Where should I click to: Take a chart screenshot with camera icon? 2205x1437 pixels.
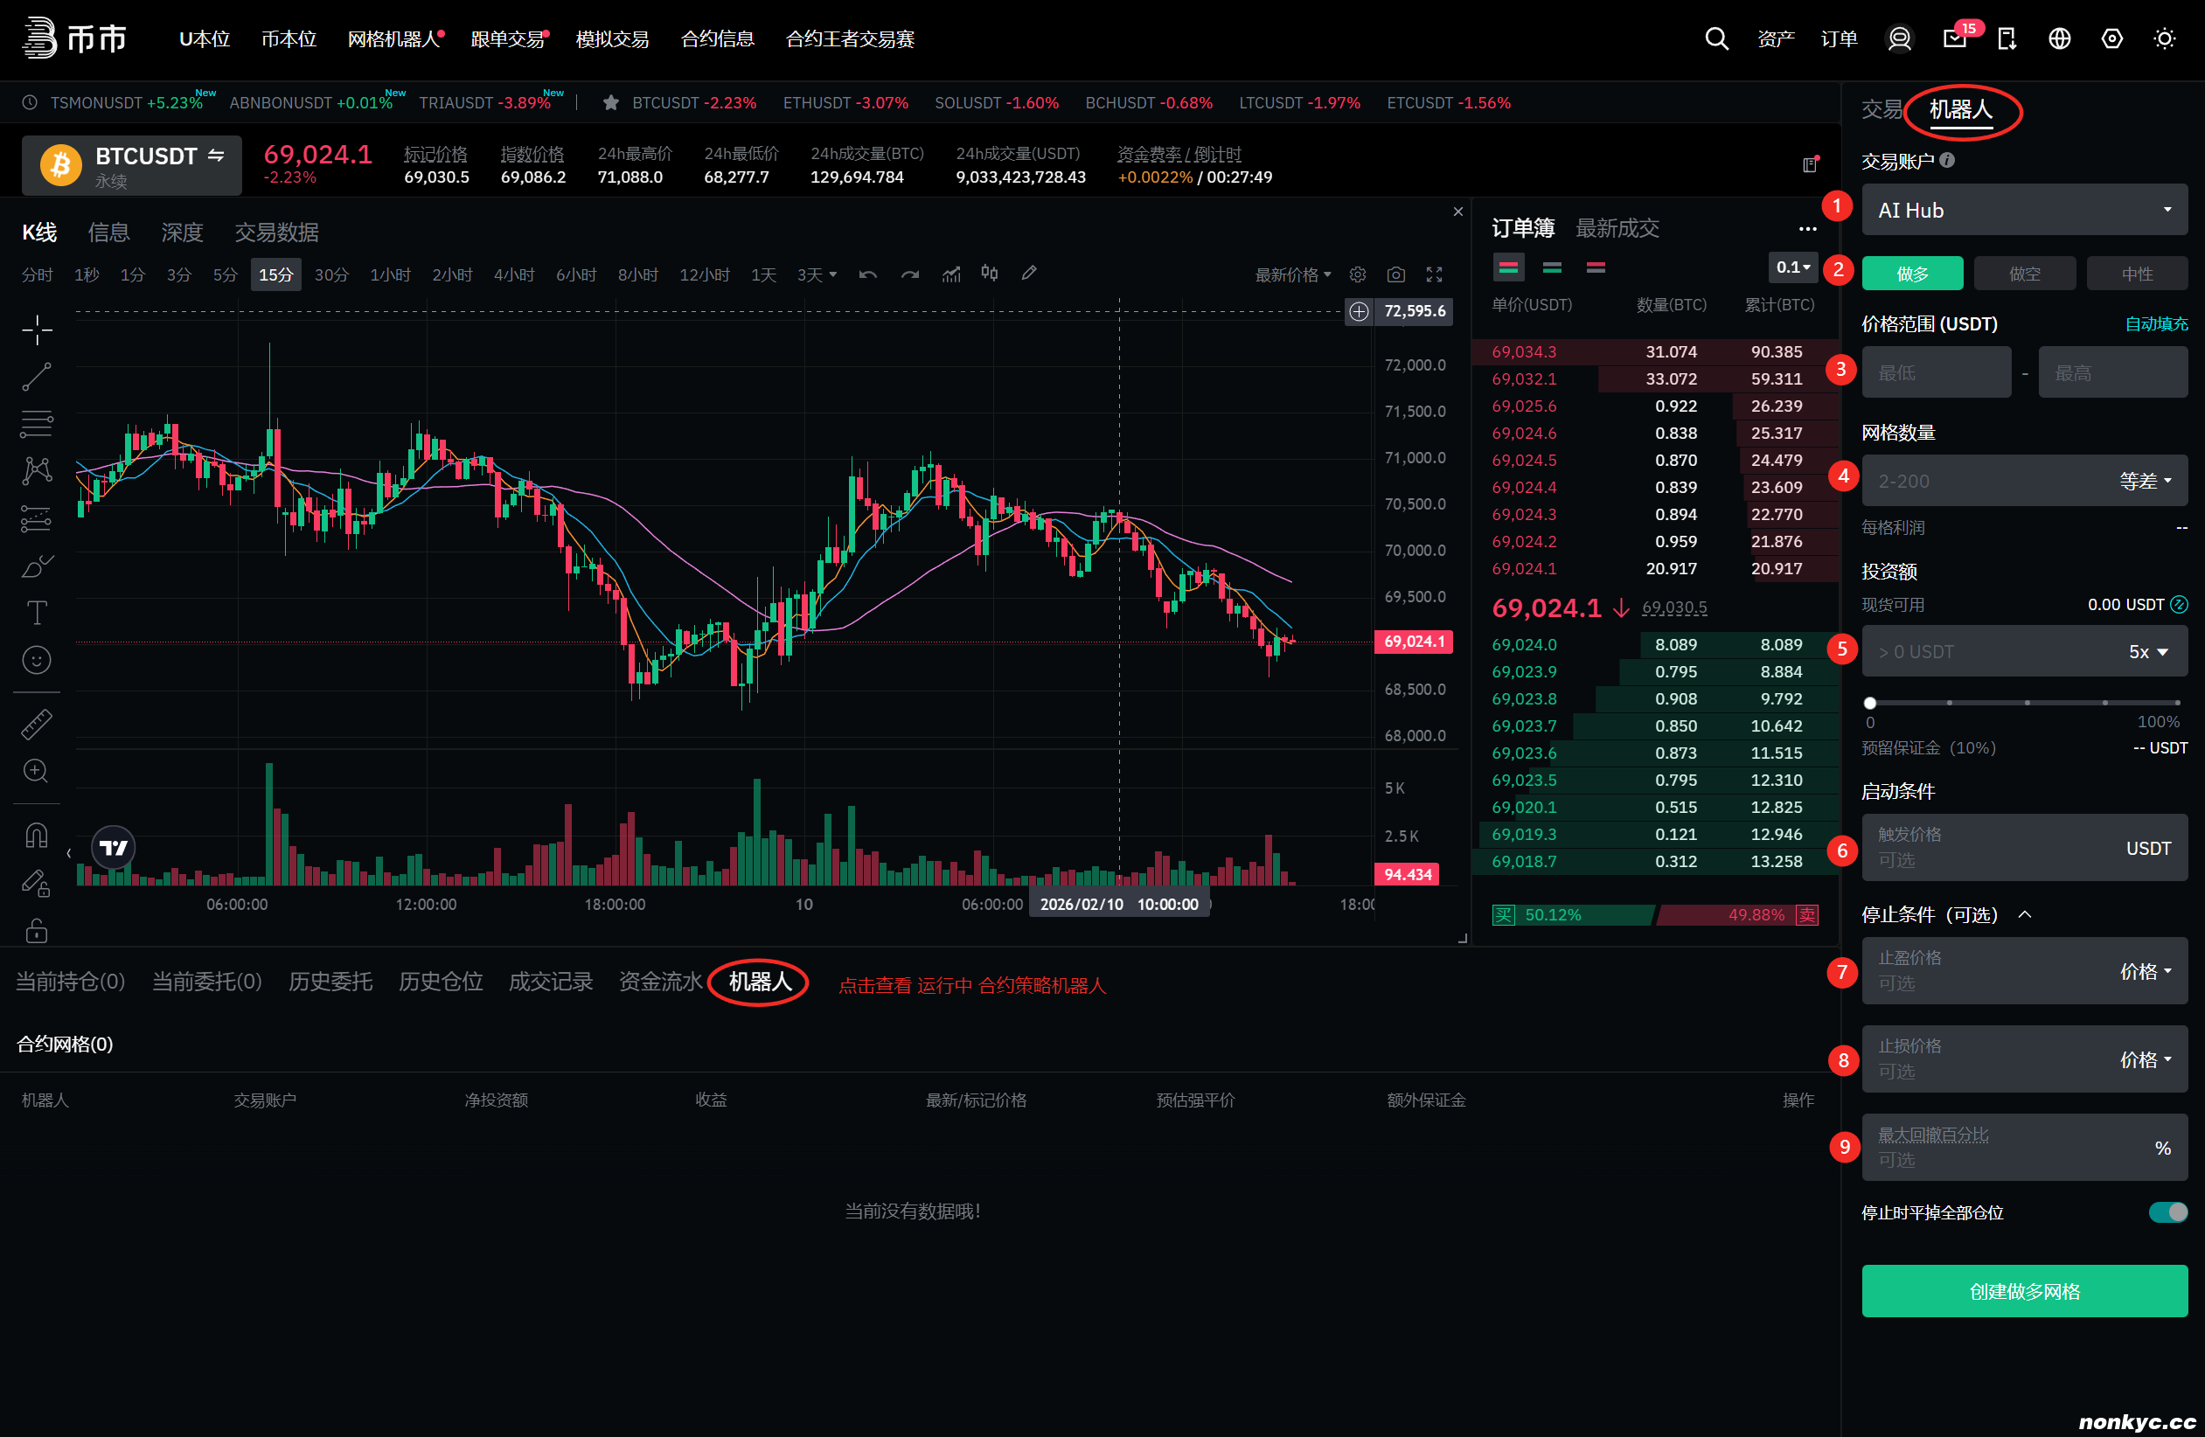[1395, 274]
